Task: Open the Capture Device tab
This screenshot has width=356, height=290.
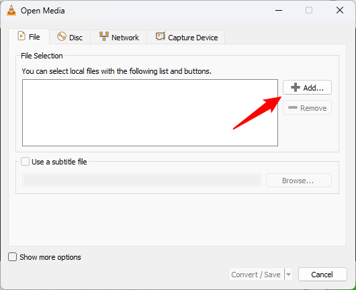Action: click(x=186, y=37)
